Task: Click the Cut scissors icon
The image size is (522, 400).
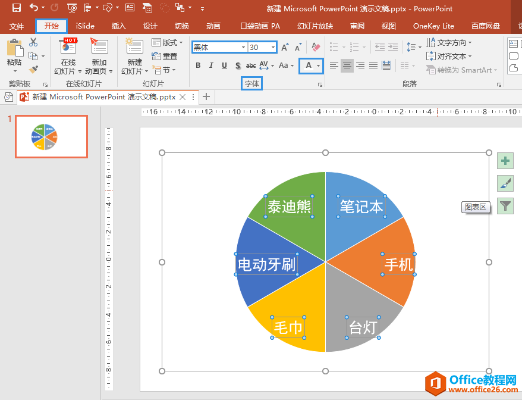Action: [x=33, y=43]
